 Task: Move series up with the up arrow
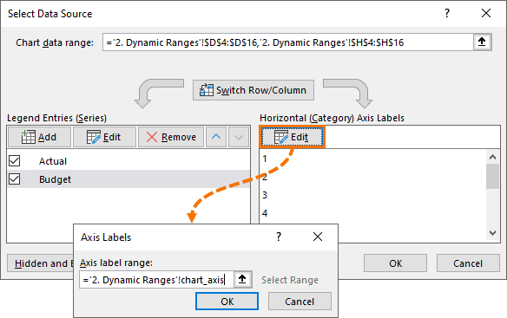click(216, 137)
